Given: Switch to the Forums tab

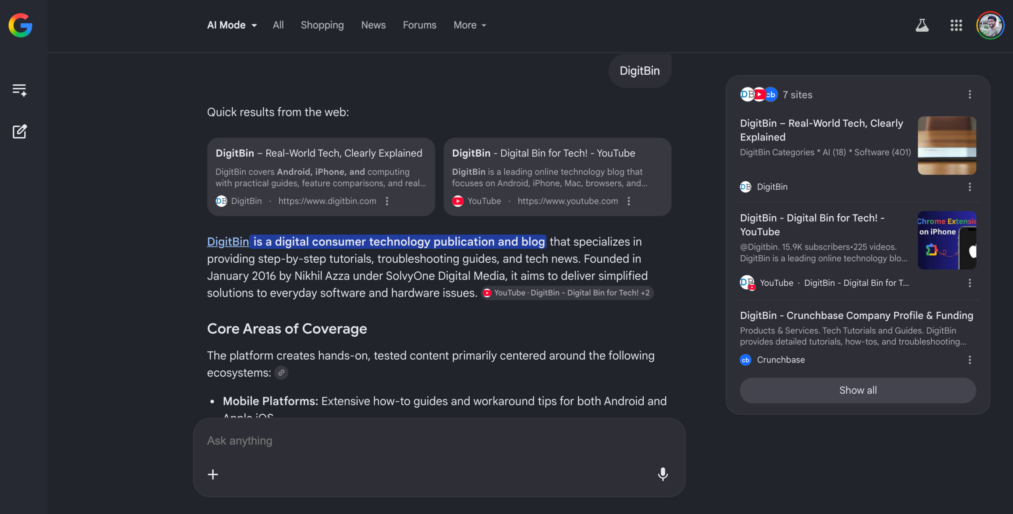Looking at the screenshot, I should tap(419, 25).
